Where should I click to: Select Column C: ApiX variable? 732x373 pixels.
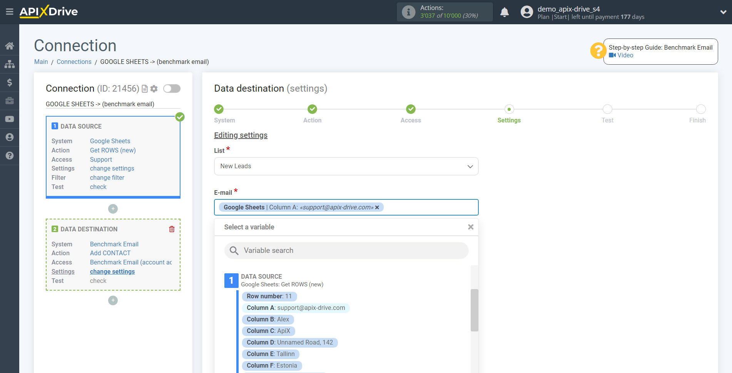(x=268, y=331)
